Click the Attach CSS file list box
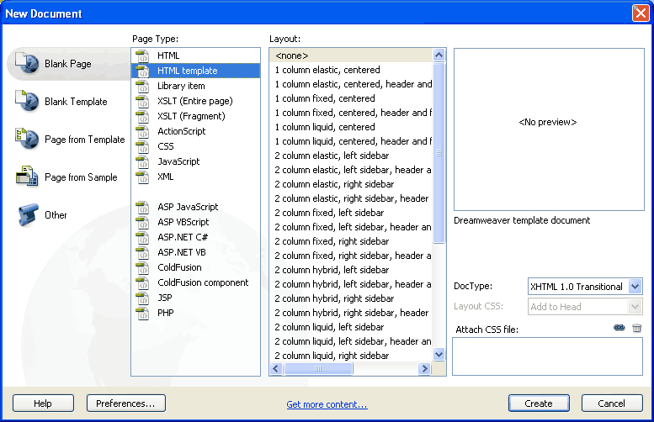The image size is (654, 422). click(547, 356)
